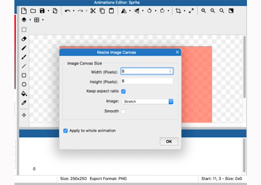Toggle the canvas background color icon

pos(231,11)
